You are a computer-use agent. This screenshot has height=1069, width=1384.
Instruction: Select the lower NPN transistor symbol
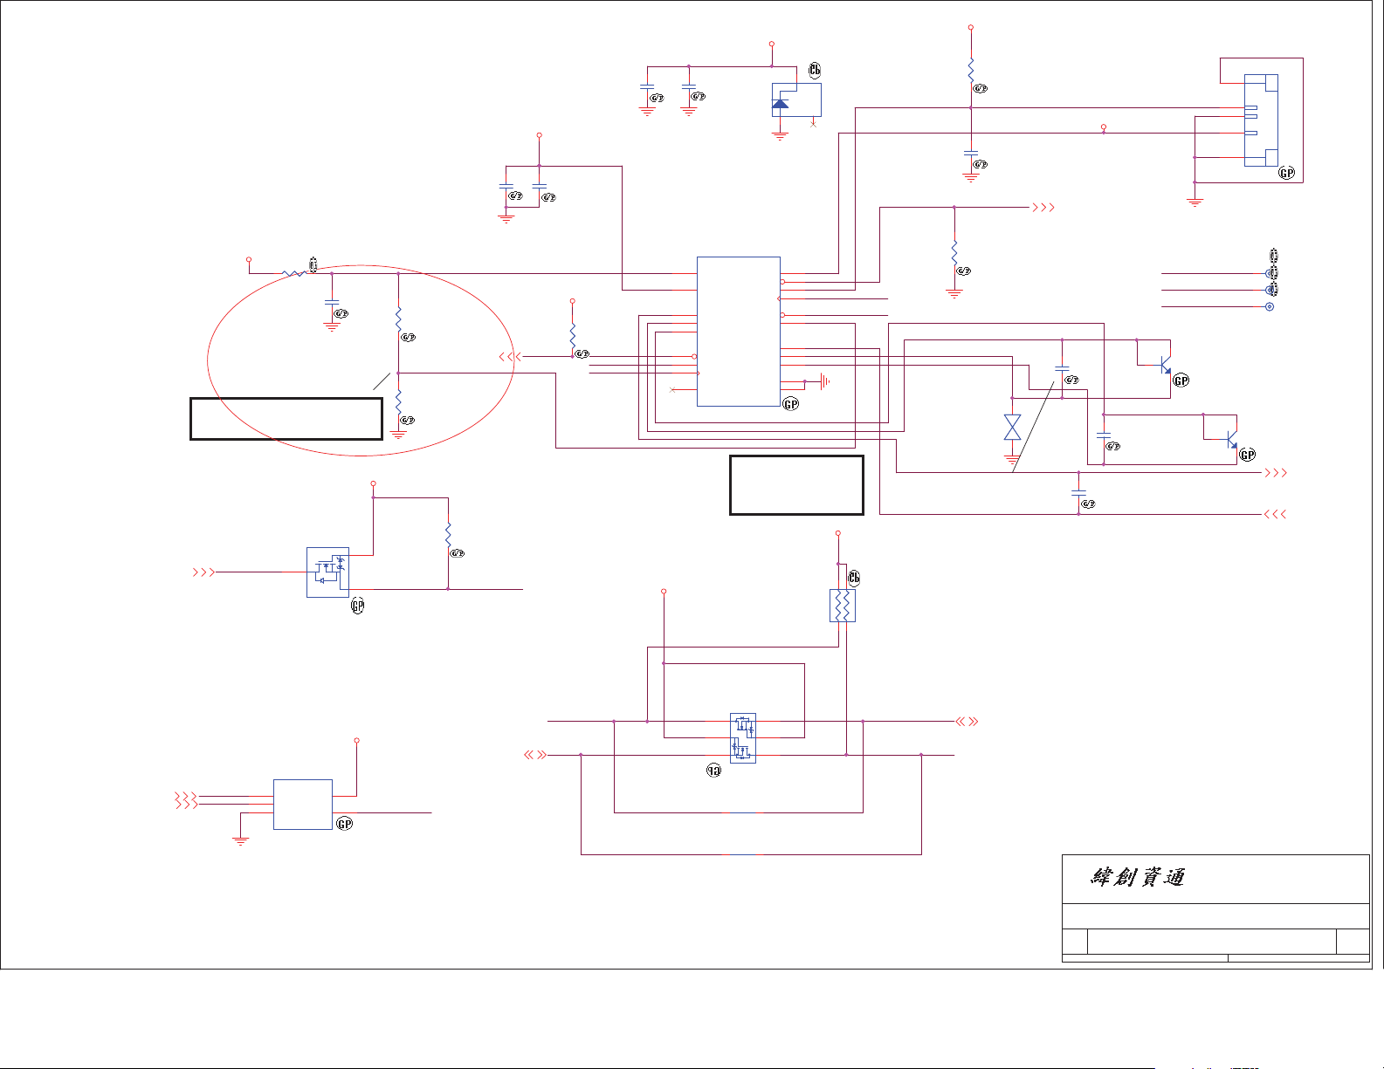[x=1232, y=439]
